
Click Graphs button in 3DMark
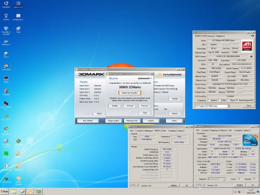click(151, 121)
